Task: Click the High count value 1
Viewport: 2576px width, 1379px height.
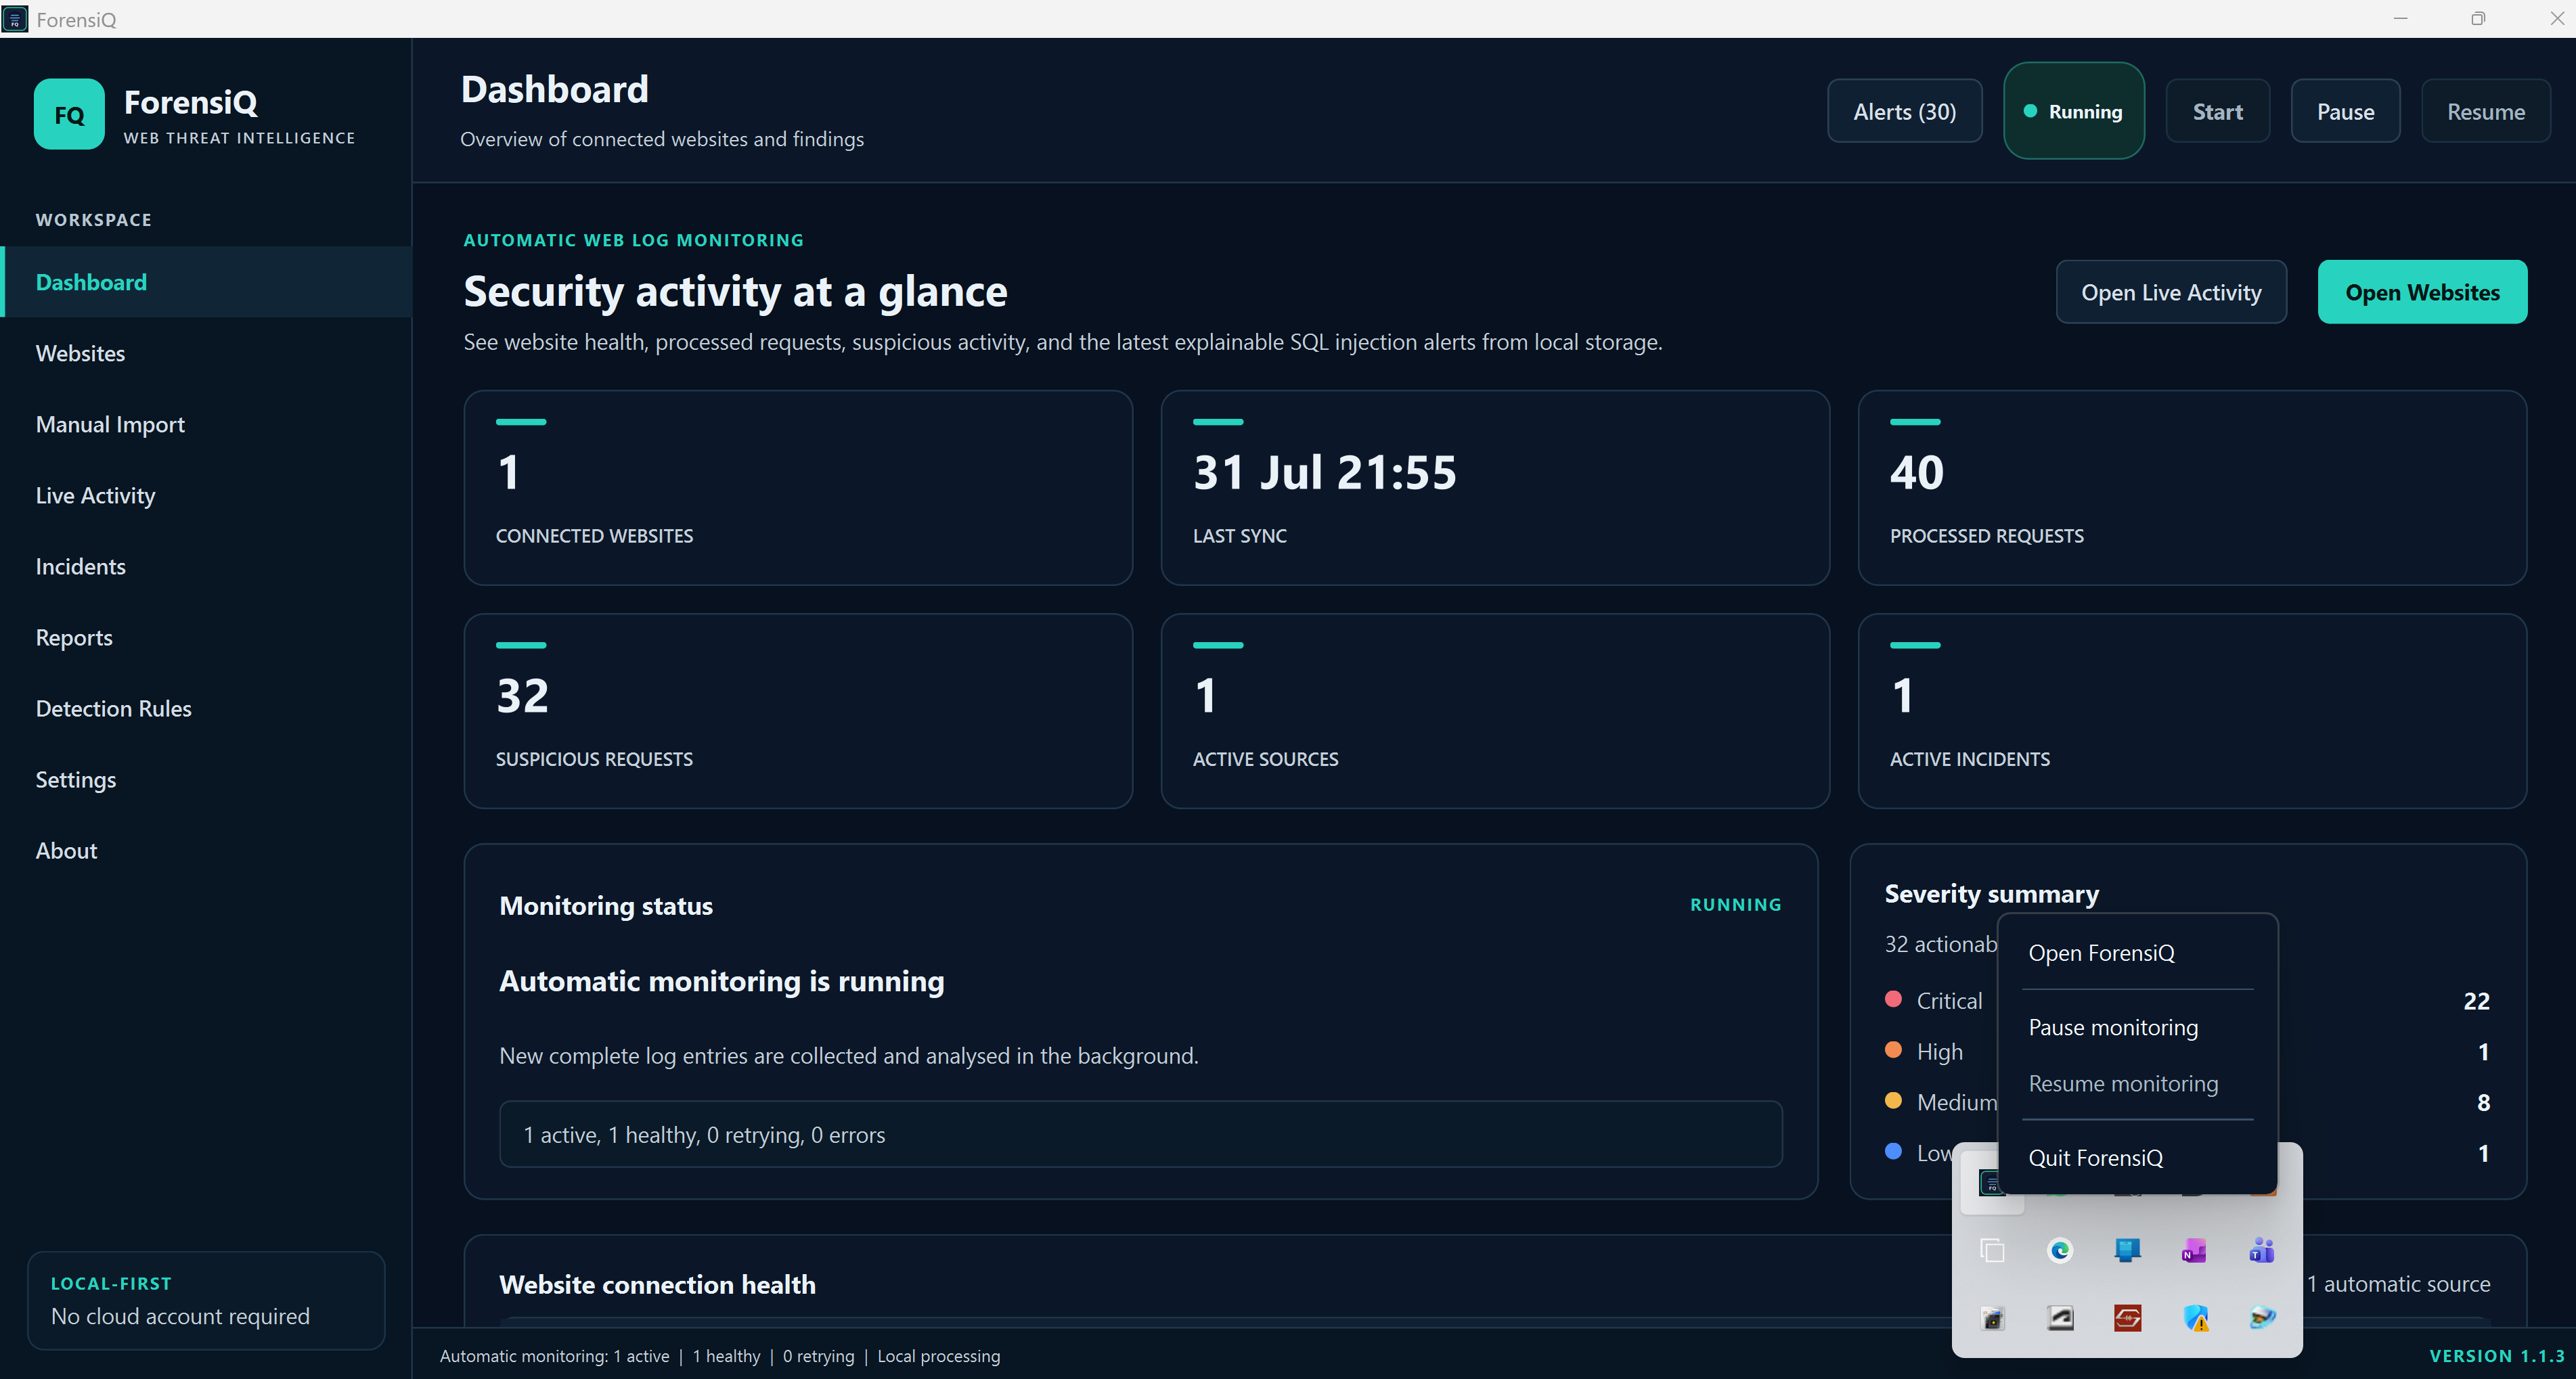Action: pos(2483,1051)
